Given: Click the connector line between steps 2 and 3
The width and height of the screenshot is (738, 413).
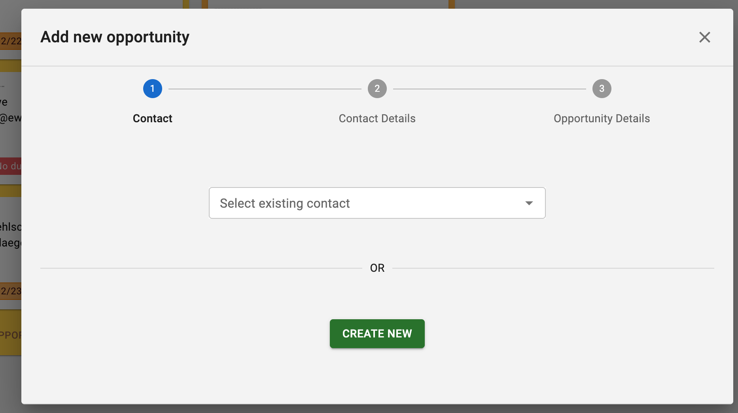Looking at the screenshot, I should tap(489, 89).
